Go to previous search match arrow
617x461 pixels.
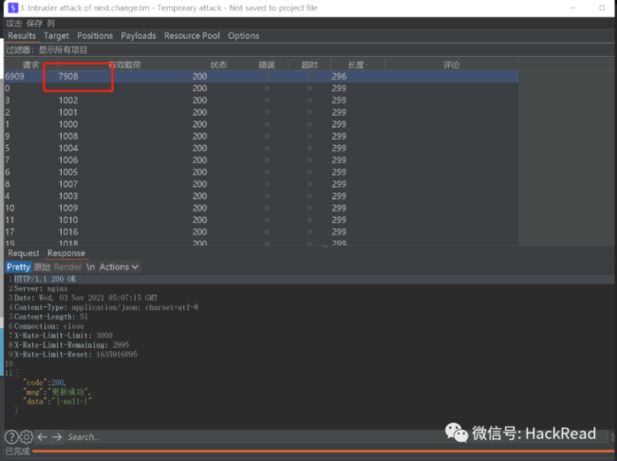click(x=42, y=436)
